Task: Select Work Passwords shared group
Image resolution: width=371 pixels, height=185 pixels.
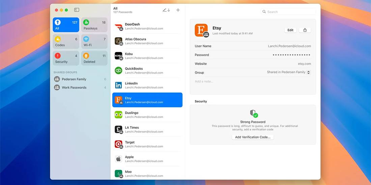Action: point(80,87)
